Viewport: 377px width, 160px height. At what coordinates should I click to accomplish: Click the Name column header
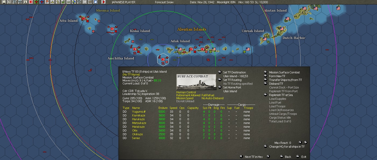coord(136,108)
